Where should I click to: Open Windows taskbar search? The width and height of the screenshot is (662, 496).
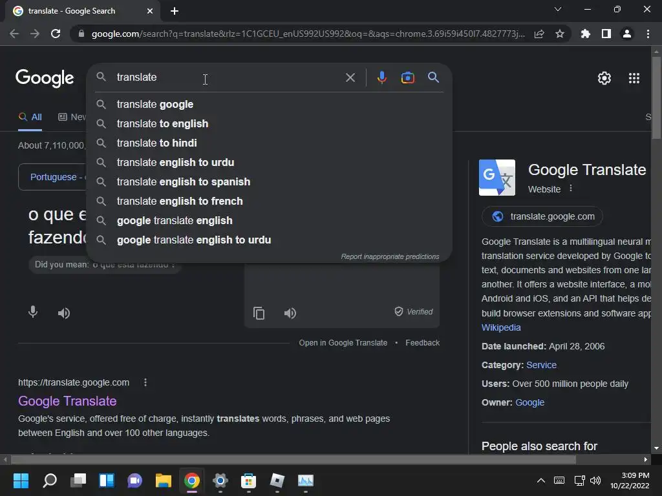point(50,480)
